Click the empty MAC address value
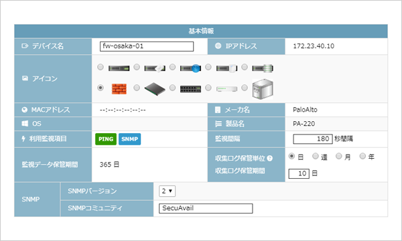 pyautogui.click(x=123, y=110)
